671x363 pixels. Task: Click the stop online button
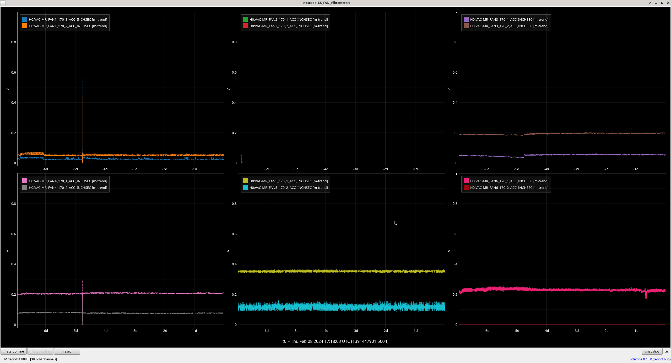(x=40, y=351)
